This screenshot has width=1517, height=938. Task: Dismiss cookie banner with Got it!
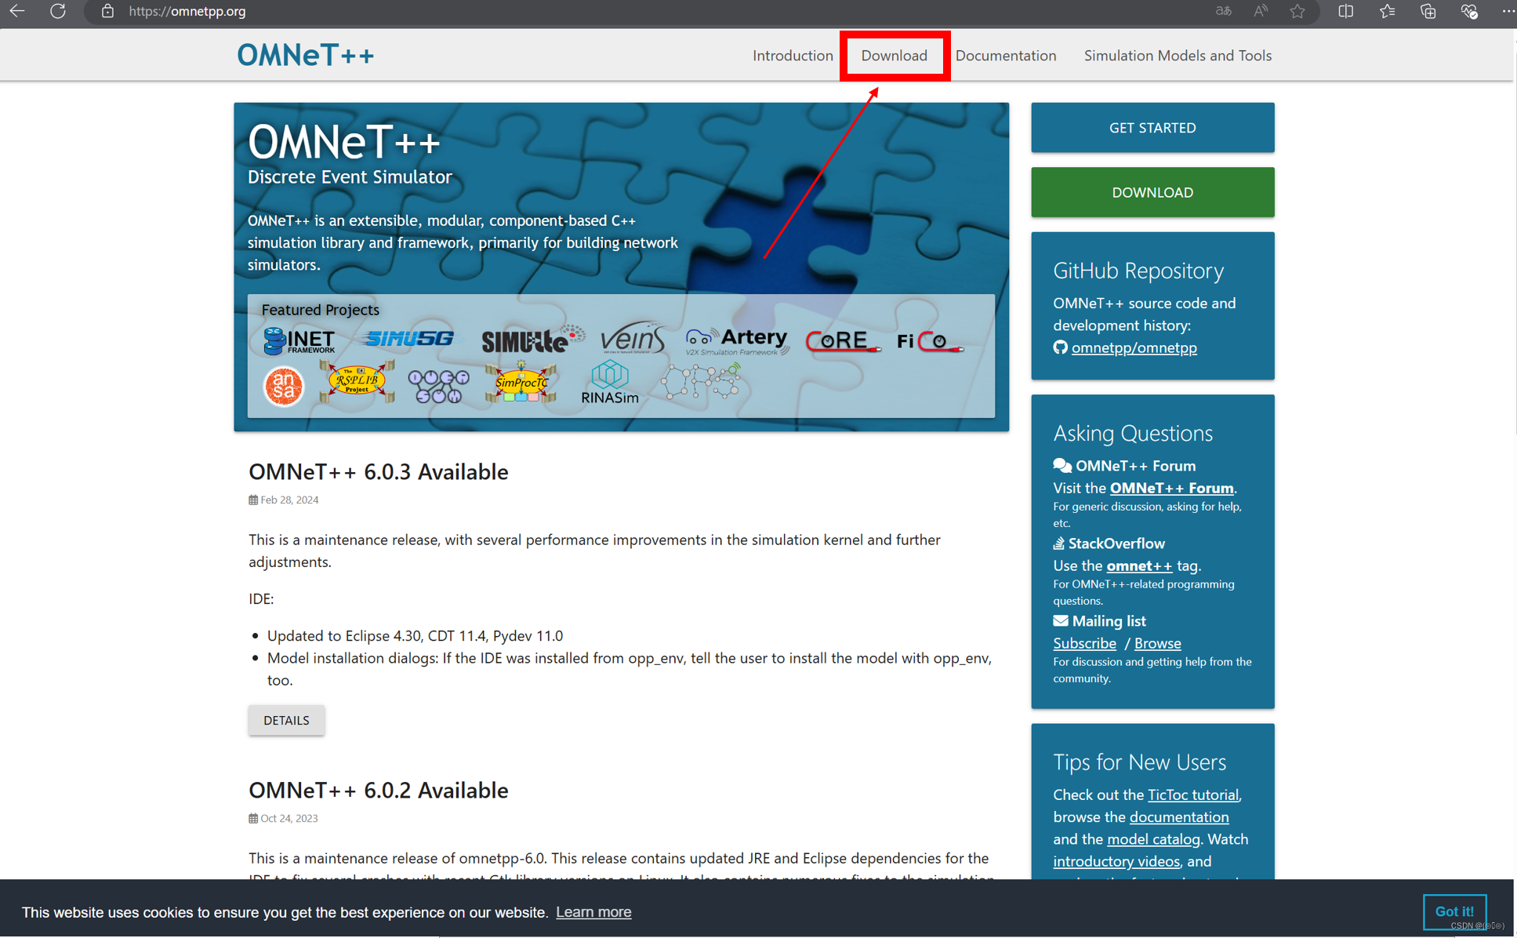(1453, 911)
